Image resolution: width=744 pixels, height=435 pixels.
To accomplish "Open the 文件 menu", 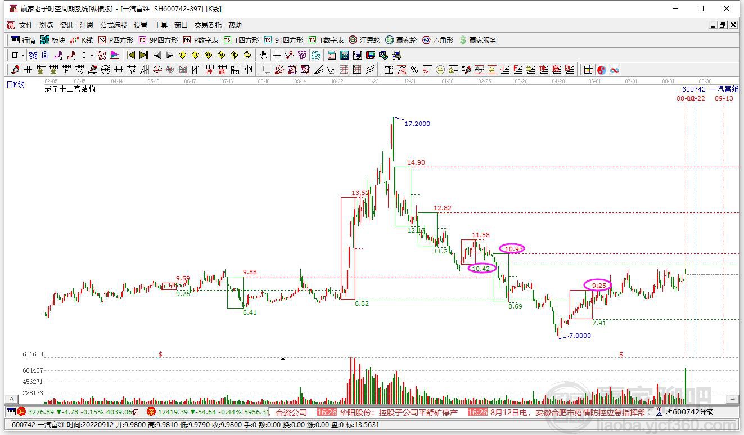I will point(26,25).
